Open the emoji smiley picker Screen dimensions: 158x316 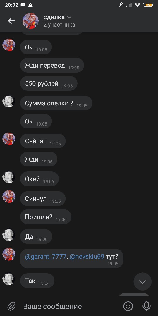tap(128, 306)
